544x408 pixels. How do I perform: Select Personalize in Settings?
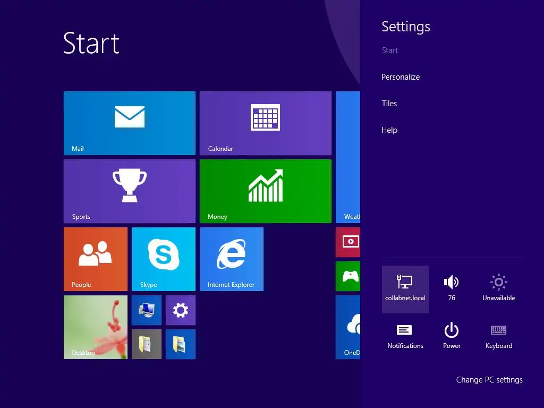point(401,77)
